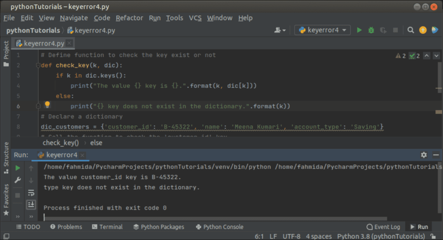Open the File menu
Image resolution: width=443 pixels, height=240 pixels.
(9, 18)
